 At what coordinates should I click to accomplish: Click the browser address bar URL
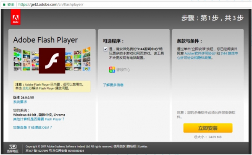click(51, 5)
